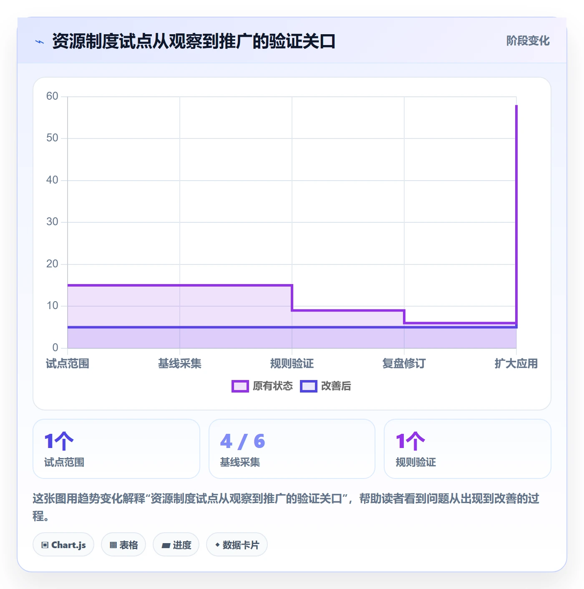584x589 pixels.
Task: Click the grid icon in 表格 chip
Action: [113, 545]
